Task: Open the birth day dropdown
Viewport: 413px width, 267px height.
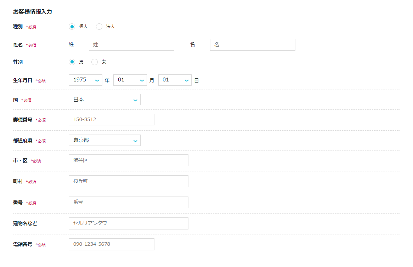Action: pyautogui.click(x=175, y=80)
